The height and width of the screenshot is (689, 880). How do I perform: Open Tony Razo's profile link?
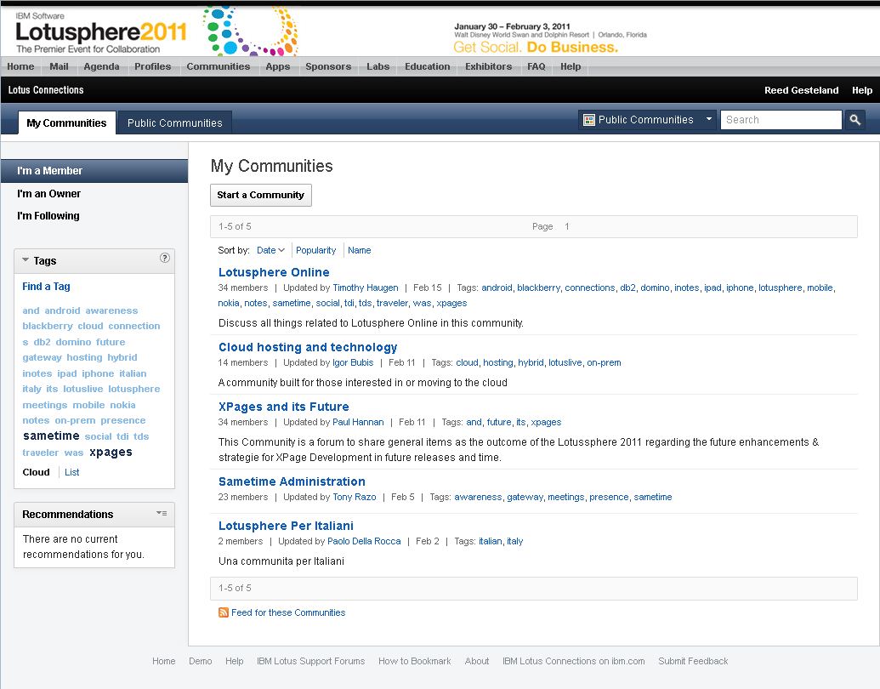355,497
